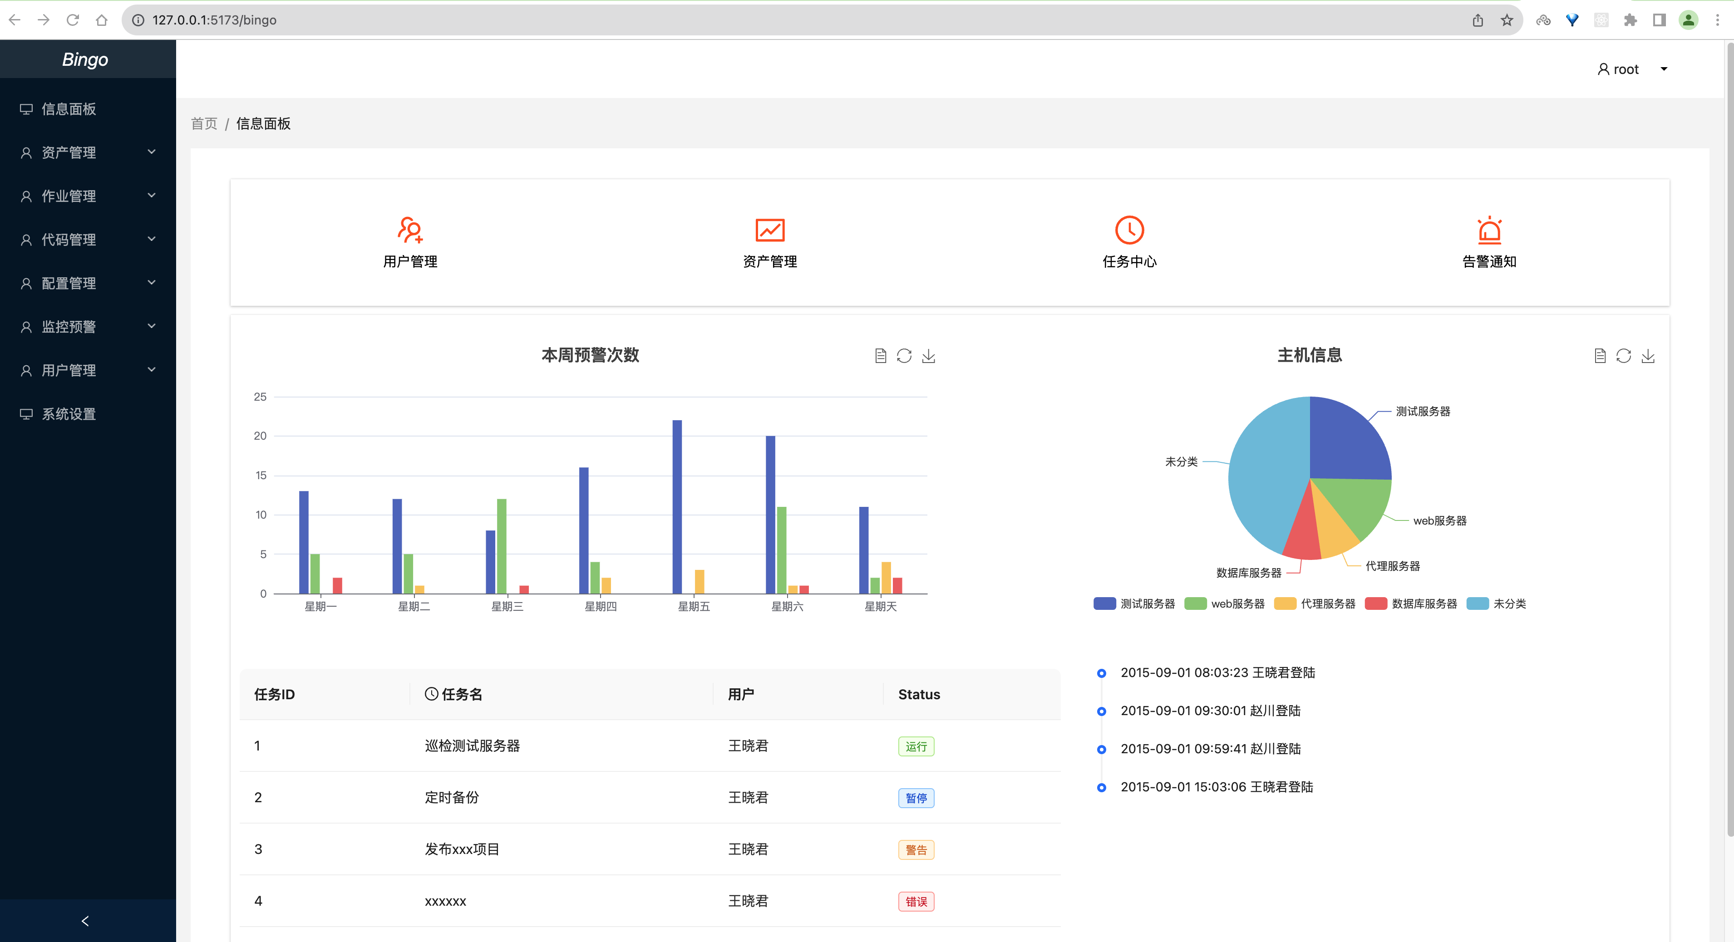Screen dimensions: 1734x942
Task: Click the 首页 breadcrumb link
Action: point(204,124)
